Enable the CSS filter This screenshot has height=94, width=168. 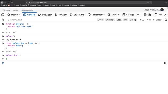tap(142, 20)
